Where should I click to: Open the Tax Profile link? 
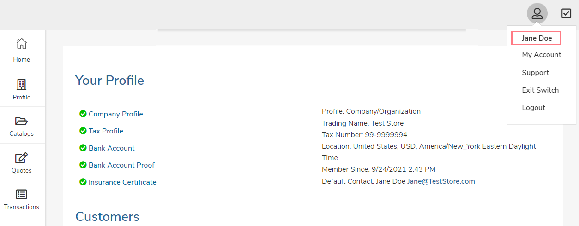pyautogui.click(x=106, y=131)
